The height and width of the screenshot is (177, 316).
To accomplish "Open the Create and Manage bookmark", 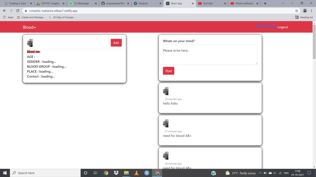I will (31, 17).
